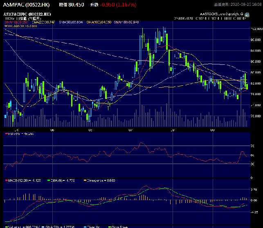Click the RSI(14) indicator label

21,134
